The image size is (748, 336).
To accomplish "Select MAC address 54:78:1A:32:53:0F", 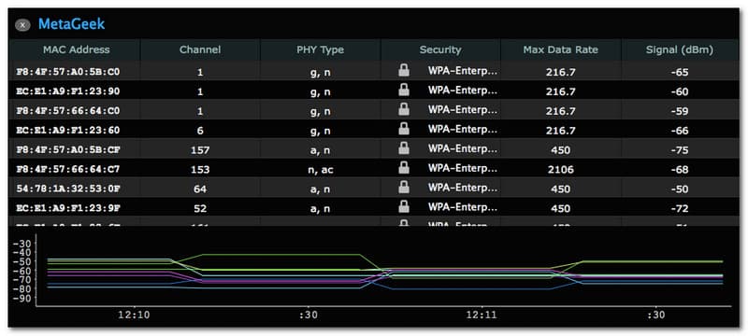I will click(67, 189).
